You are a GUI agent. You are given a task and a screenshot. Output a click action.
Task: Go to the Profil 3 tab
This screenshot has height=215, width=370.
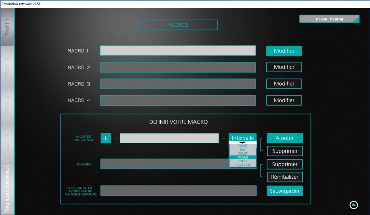pos(7,104)
